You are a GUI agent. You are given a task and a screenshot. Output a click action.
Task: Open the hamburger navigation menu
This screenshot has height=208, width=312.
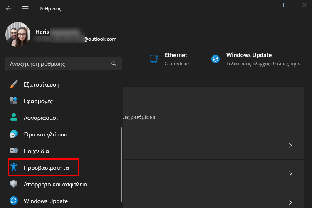pos(25,8)
